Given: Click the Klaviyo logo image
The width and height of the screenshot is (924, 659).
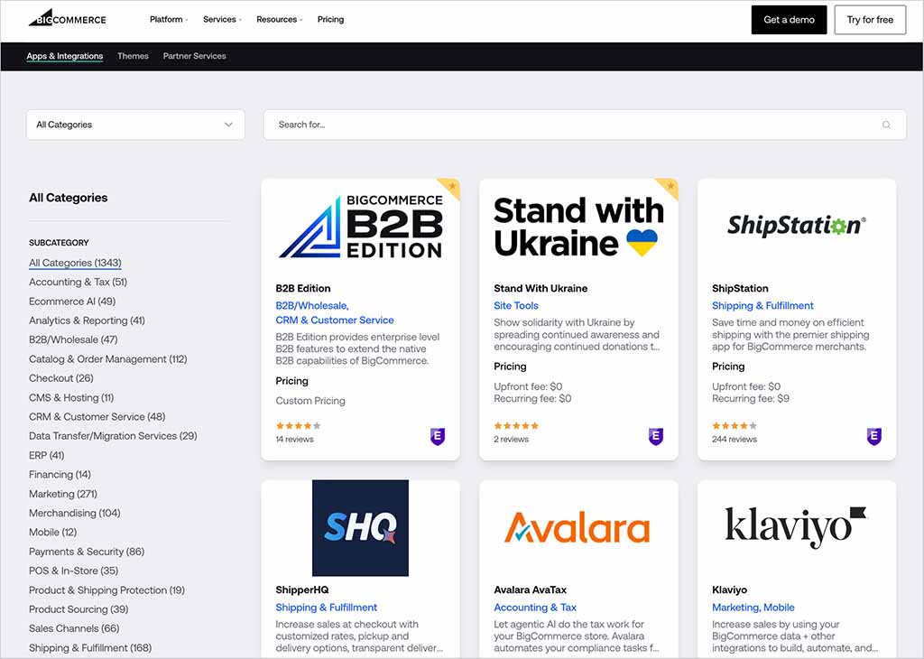Looking at the screenshot, I should (796, 526).
